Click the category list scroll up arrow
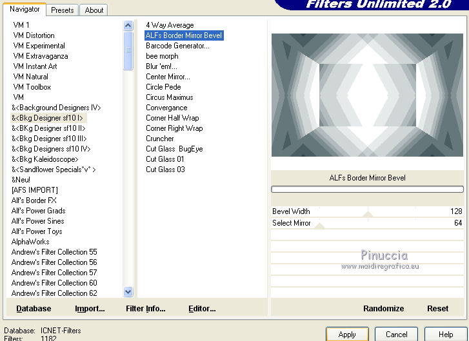Screen dimensions: 469x341 tap(128, 25)
